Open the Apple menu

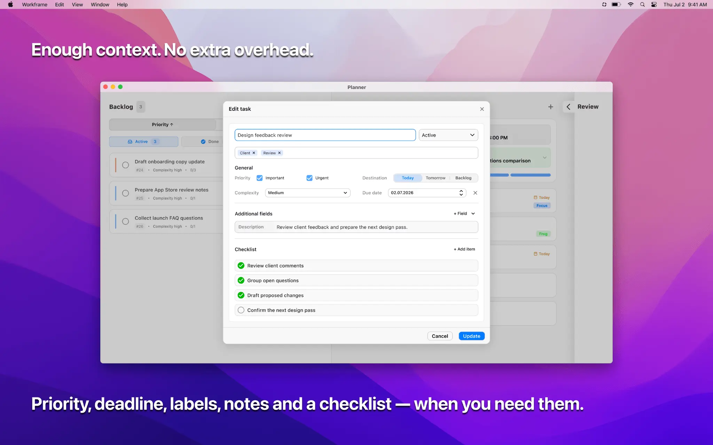click(x=10, y=5)
